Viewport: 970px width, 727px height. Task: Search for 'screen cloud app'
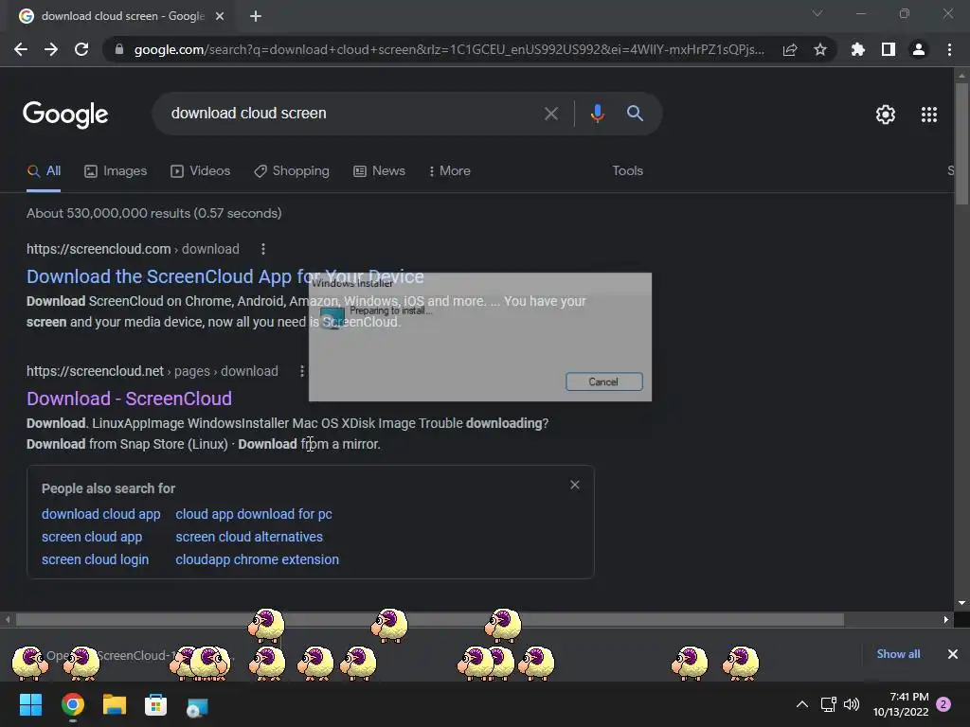(92, 537)
